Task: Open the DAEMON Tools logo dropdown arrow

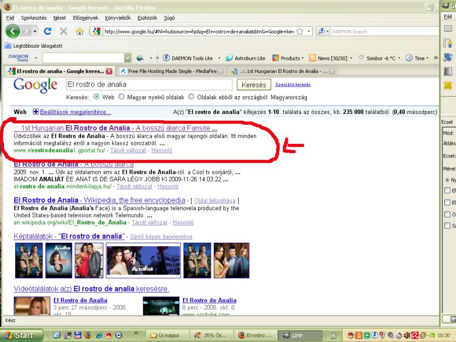Action: coord(36,58)
